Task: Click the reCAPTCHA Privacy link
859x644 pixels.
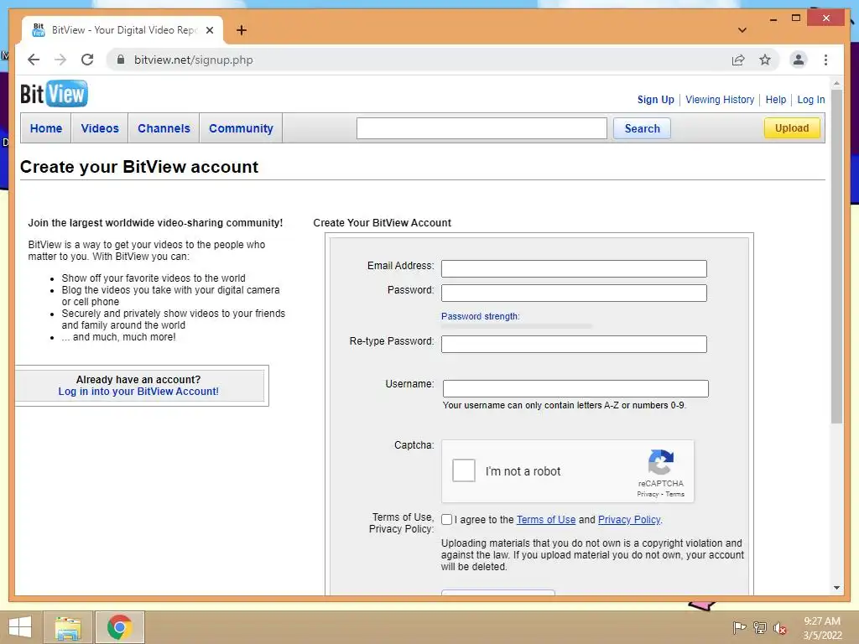Action: (x=648, y=494)
